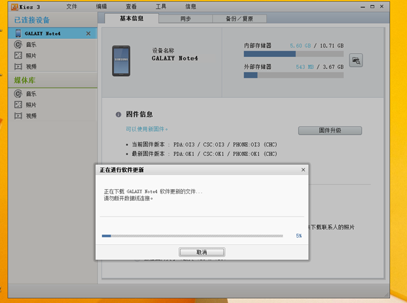Image resolution: width=407 pixels, height=303 pixels.
Task: Click the download progress bar
Action: tap(192, 236)
